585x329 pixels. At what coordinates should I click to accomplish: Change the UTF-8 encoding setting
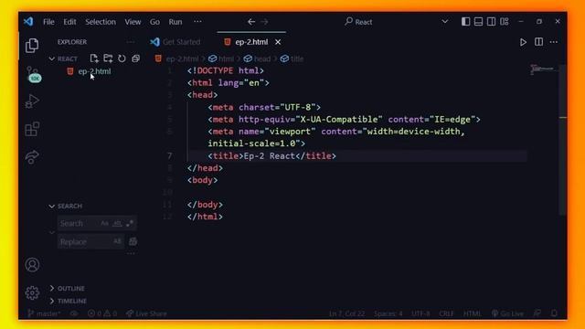click(x=420, y=313)
